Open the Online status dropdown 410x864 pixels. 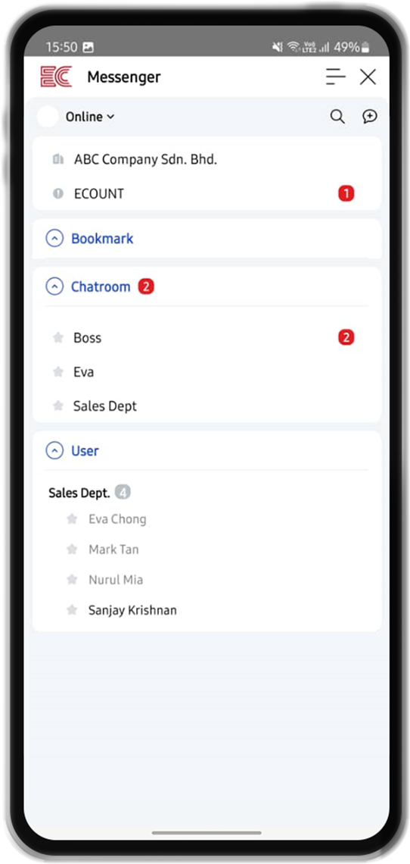(x=90, y=117)
